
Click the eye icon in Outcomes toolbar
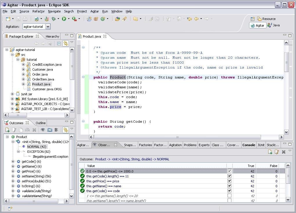43,130
